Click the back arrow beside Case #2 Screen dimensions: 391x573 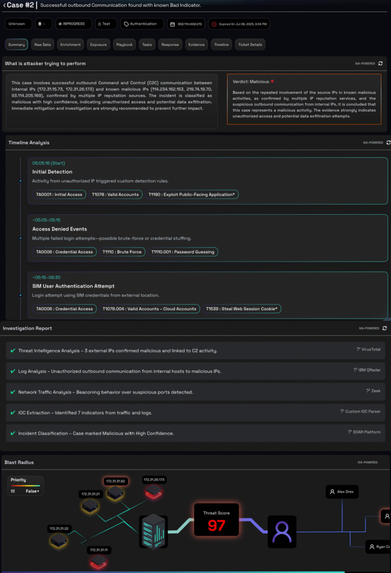pyautogui.click(x=4, y=5)
